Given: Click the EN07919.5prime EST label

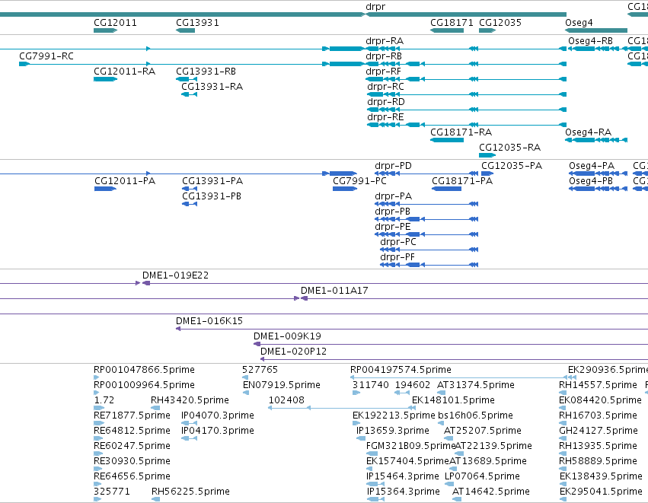Looking at the screenshot, I should (x=282, y=385).
